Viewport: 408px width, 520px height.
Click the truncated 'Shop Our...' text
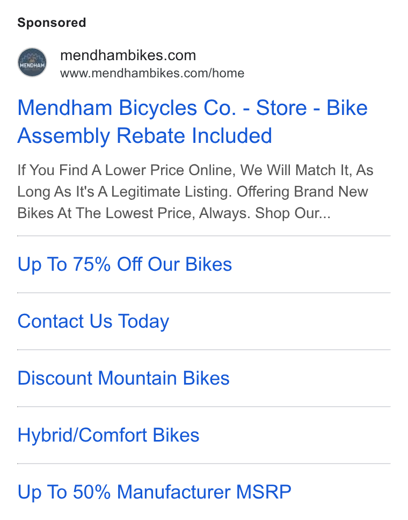(293, 213)
